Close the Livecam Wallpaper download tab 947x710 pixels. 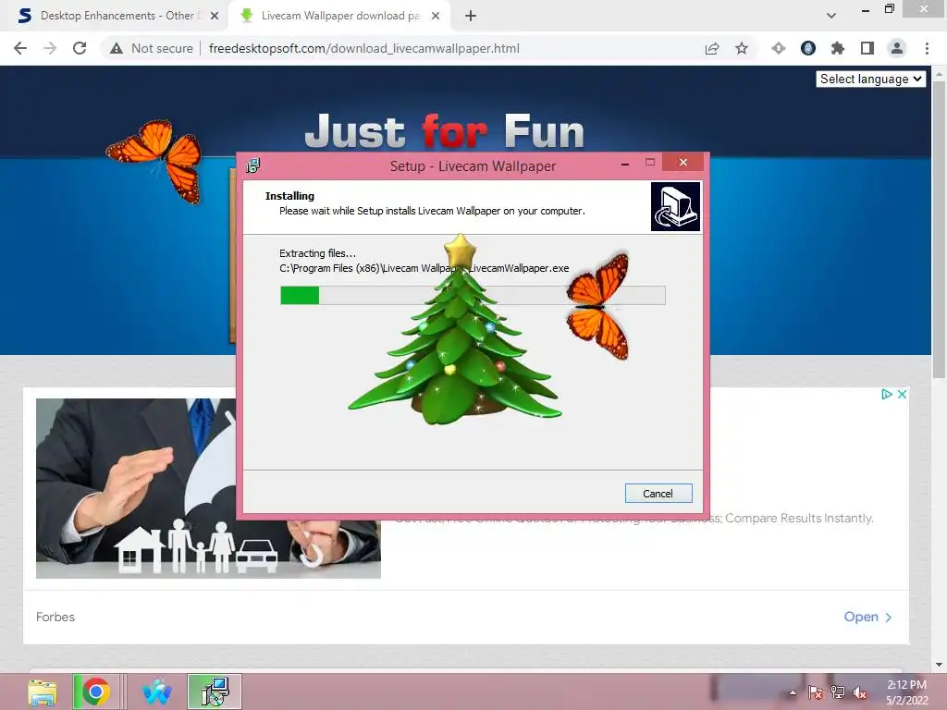click(436, 16)
